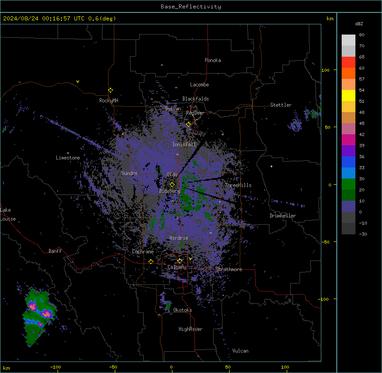Select the Sylvan label
Viewport: 382px width, 373px height.
(x=173, y=109)
